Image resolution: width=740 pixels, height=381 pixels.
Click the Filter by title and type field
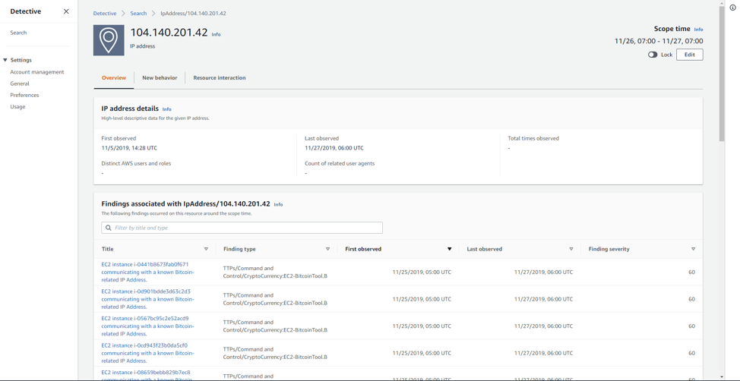click(x=242, y=228)
